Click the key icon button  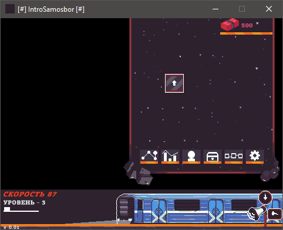coord(275,214)
